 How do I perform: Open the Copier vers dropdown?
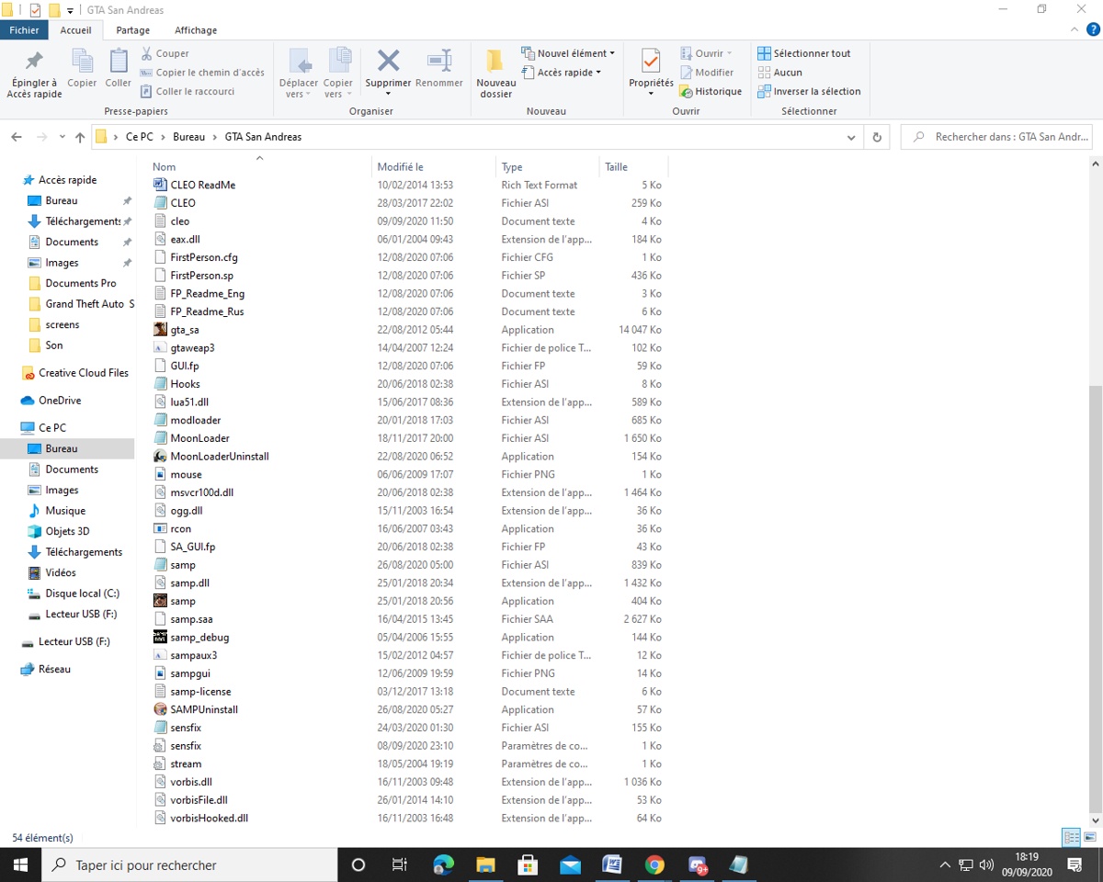tap(338, 94)
